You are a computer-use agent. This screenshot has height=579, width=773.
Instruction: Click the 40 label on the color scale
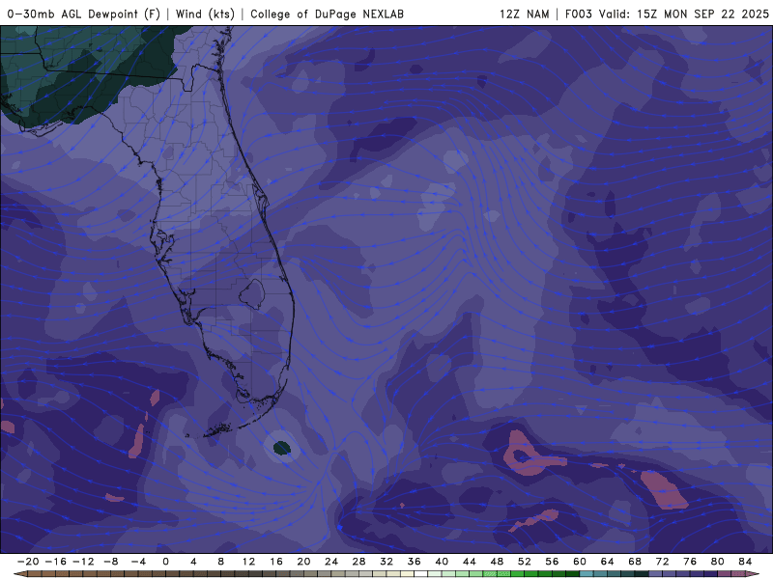pos(442,562)
